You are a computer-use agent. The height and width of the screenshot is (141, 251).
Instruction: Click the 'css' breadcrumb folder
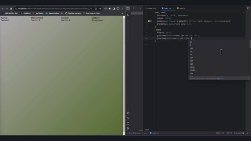[145, 133]
